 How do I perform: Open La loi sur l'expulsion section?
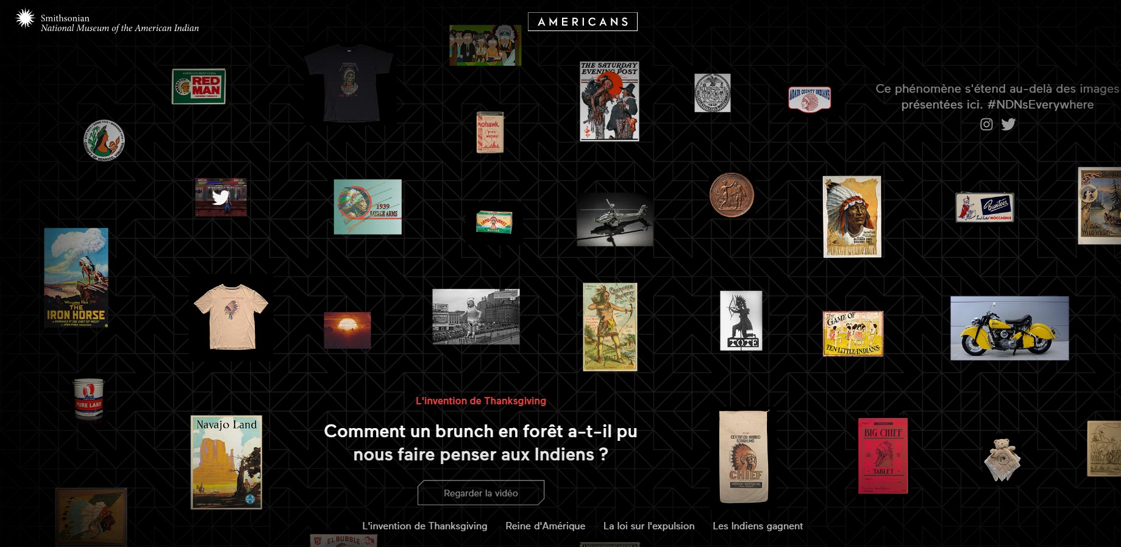649,526
